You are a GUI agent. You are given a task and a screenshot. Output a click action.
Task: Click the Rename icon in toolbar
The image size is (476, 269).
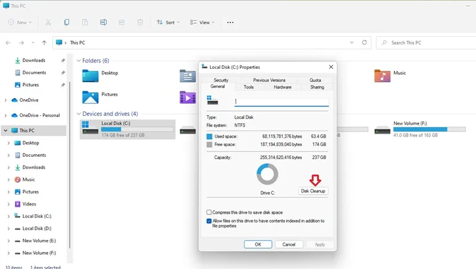pos(103,22)
